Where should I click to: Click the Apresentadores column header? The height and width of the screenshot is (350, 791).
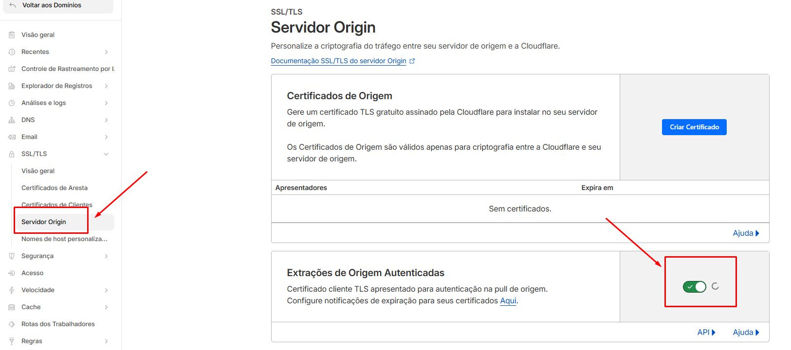pyautogui.click(x=301, y=188)
